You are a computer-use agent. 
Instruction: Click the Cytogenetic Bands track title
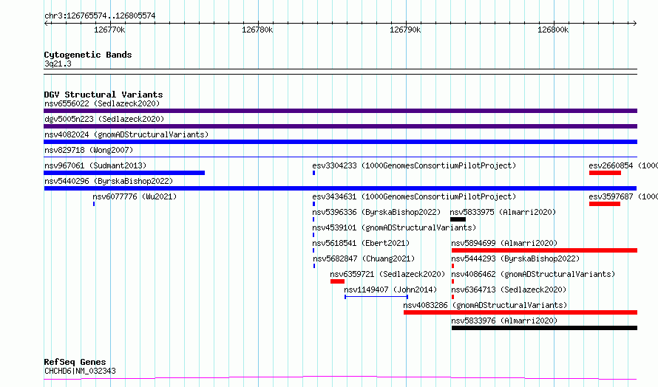point(88,55)
